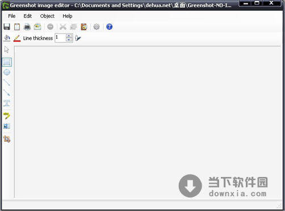The height and width of the screenshot is (211, 285).
Task: Increase line thickness with up arrow
Action: 69,36
